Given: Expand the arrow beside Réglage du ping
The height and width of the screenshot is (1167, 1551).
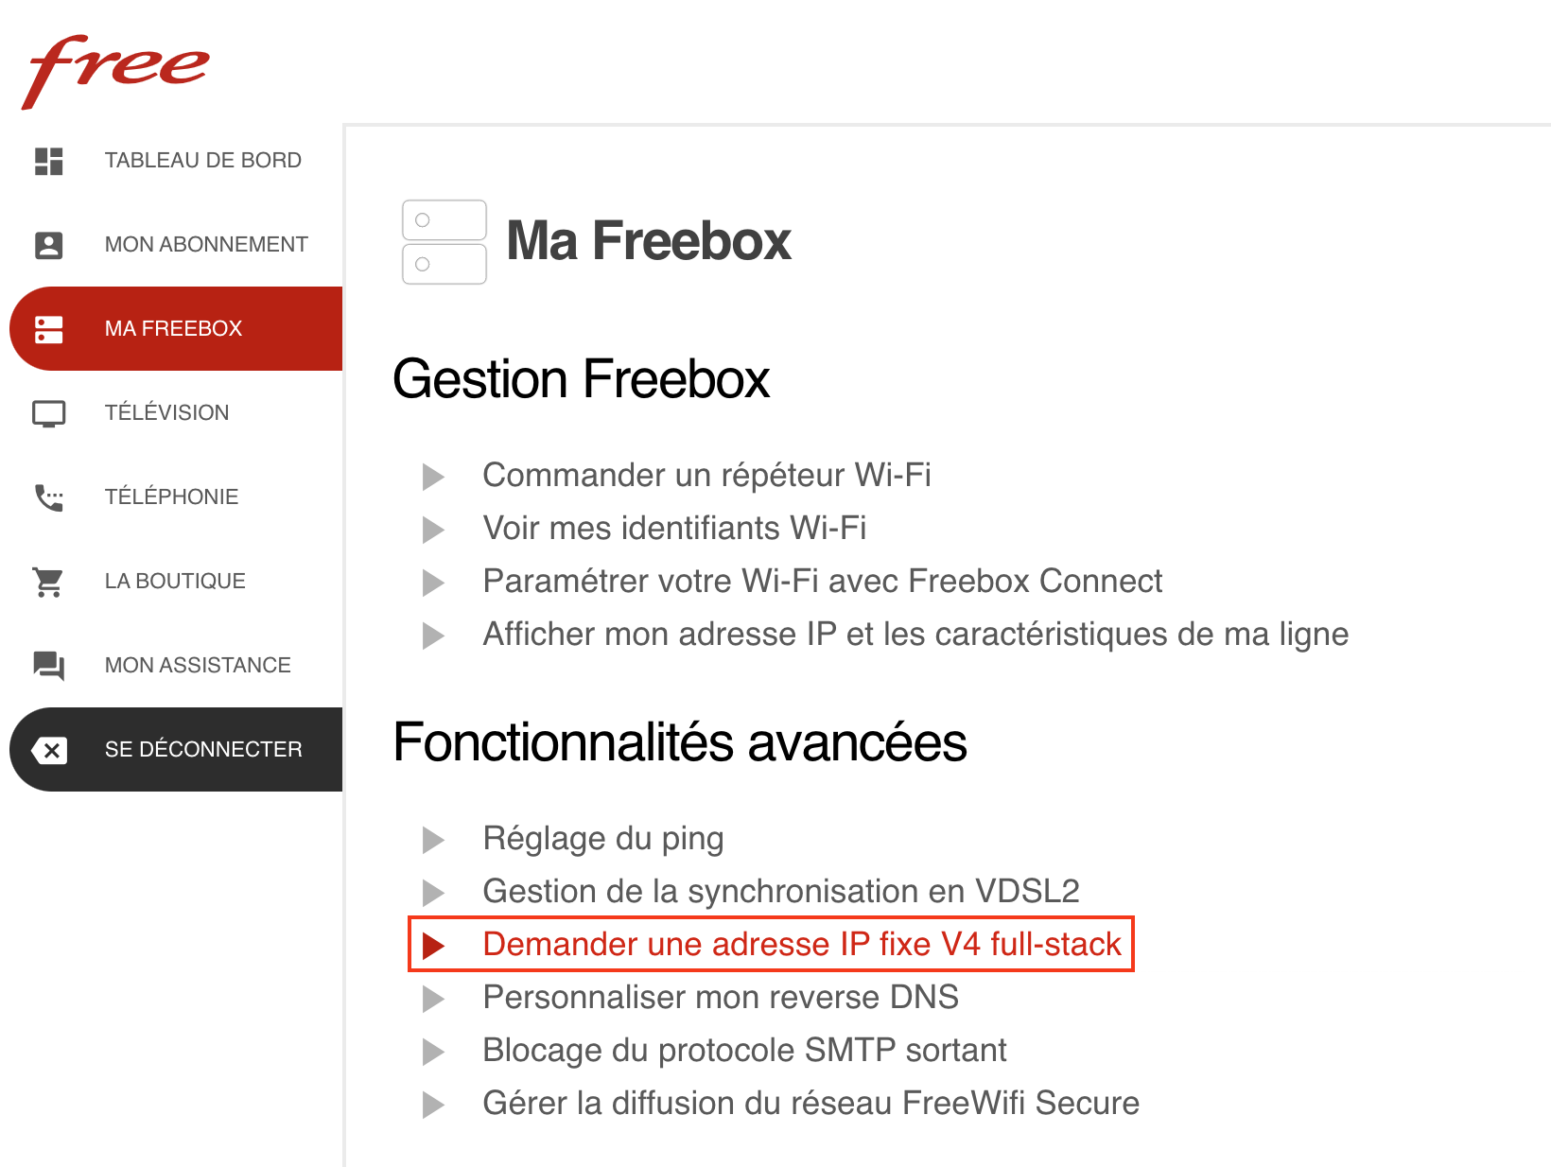Looking at the screenshot, I should coord(433,840).
